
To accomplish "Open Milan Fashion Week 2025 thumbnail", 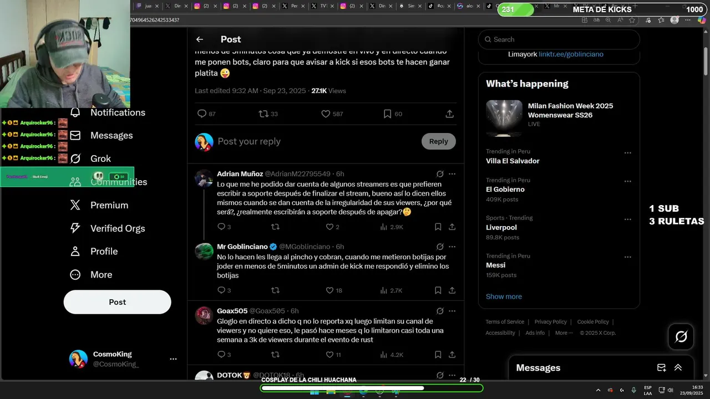I will click(504, 118).
